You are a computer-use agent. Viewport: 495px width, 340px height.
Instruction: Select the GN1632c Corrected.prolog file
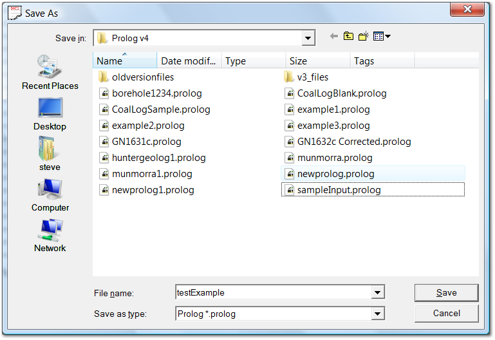(x=353, y=142)
